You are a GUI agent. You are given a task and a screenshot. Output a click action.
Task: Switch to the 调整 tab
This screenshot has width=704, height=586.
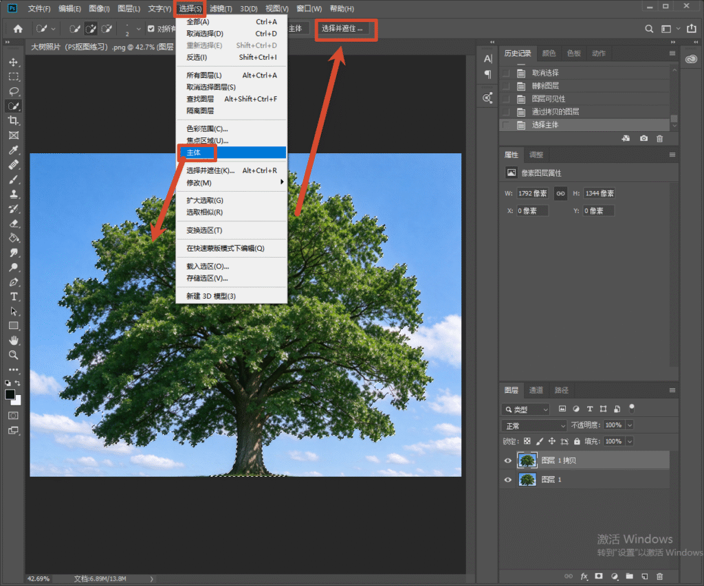point(536,155)
